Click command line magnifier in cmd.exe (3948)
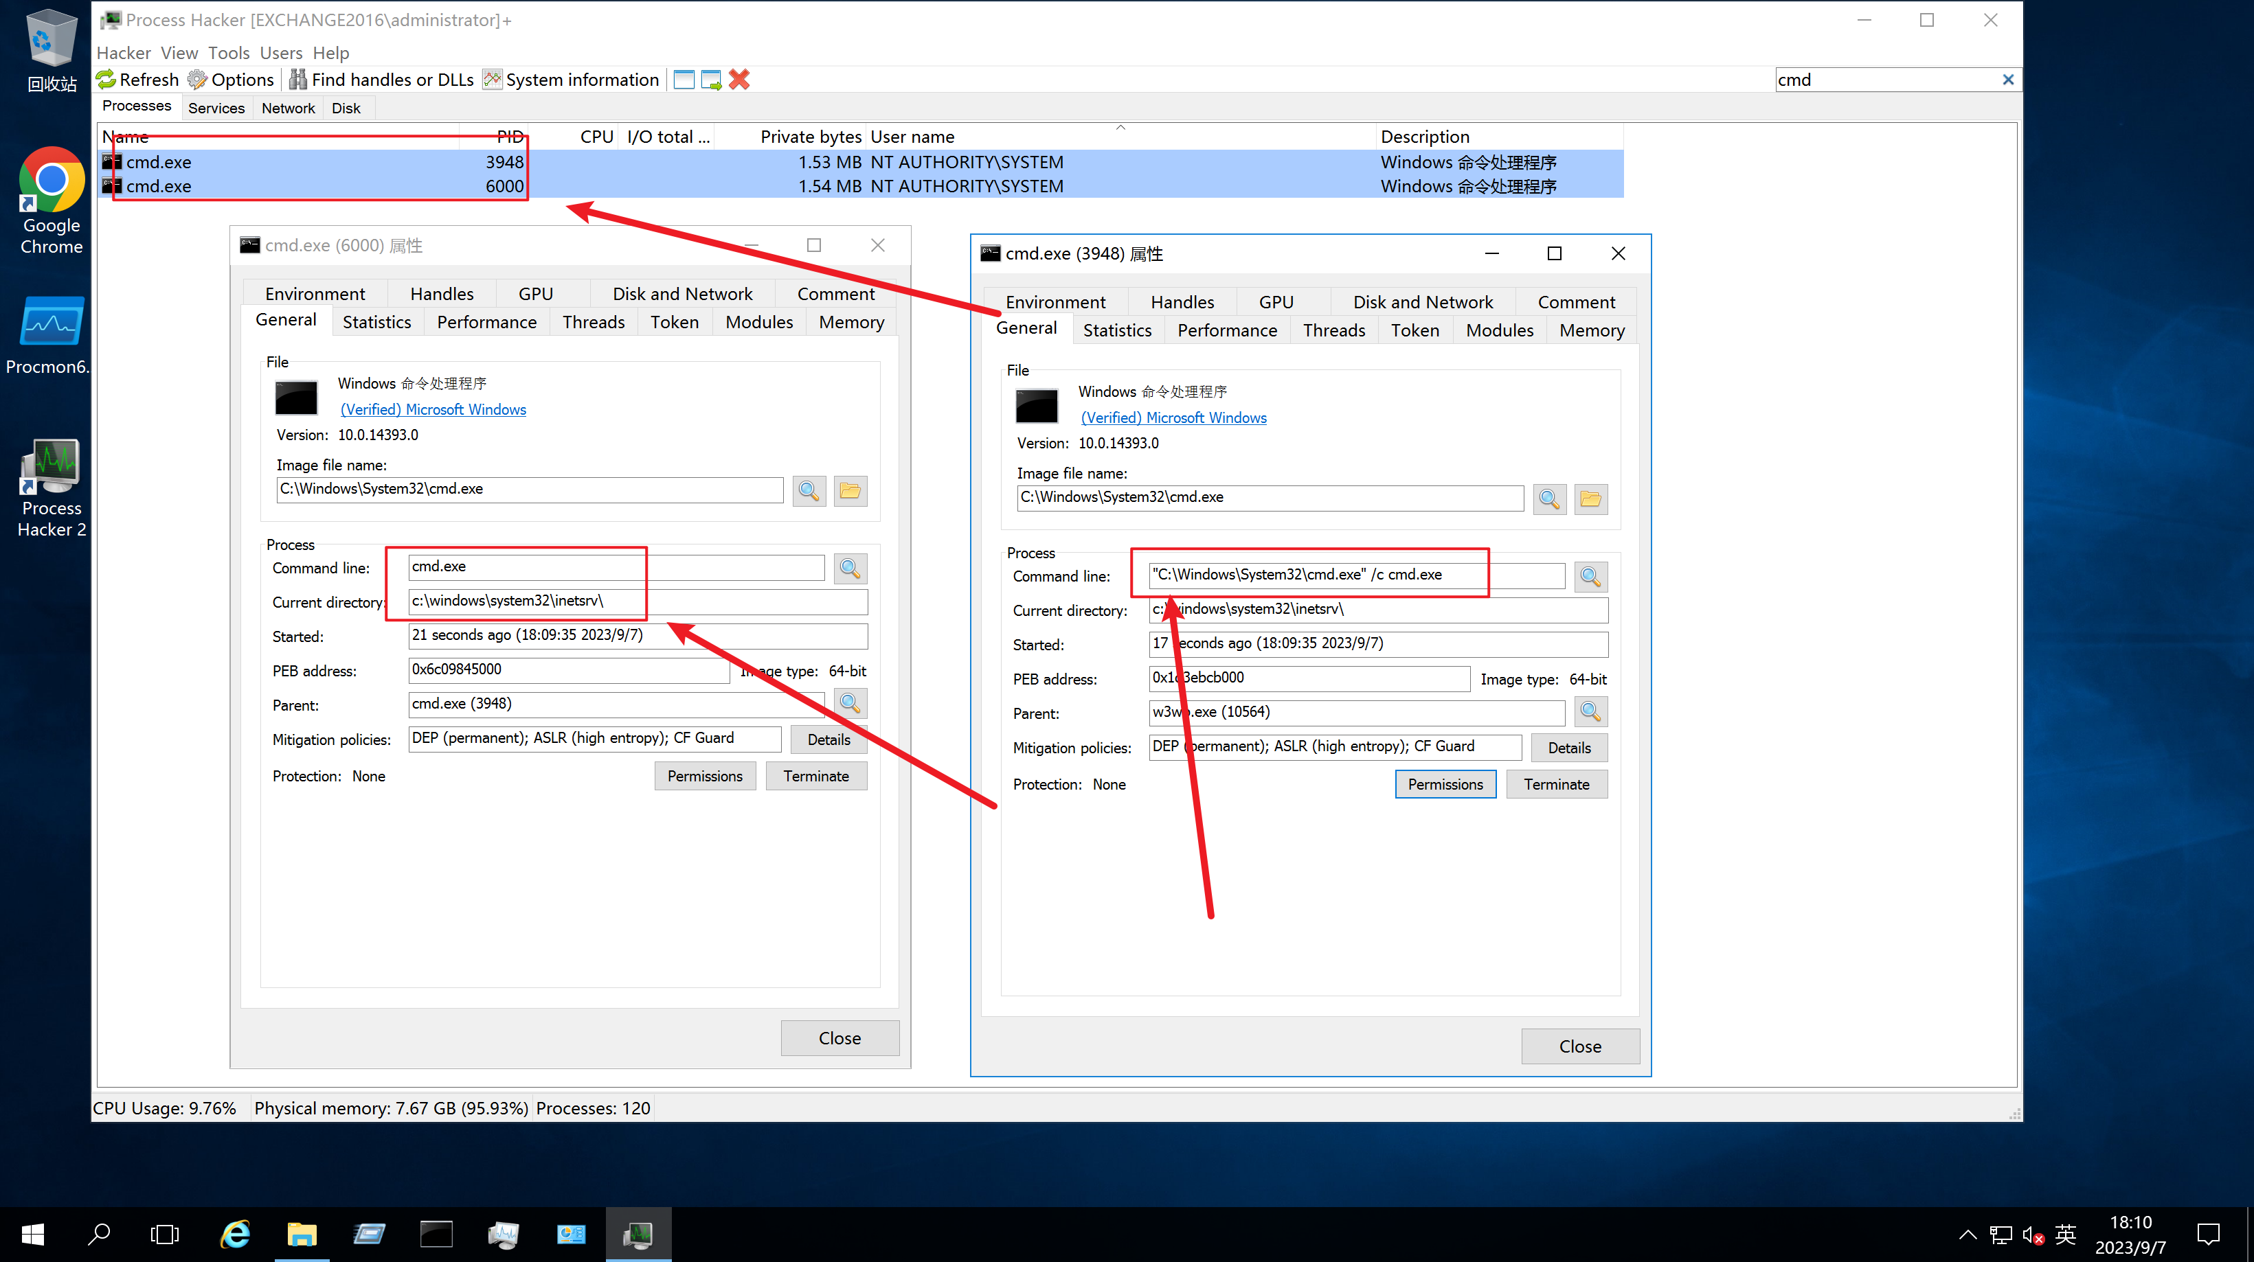 pos(1590,576)
